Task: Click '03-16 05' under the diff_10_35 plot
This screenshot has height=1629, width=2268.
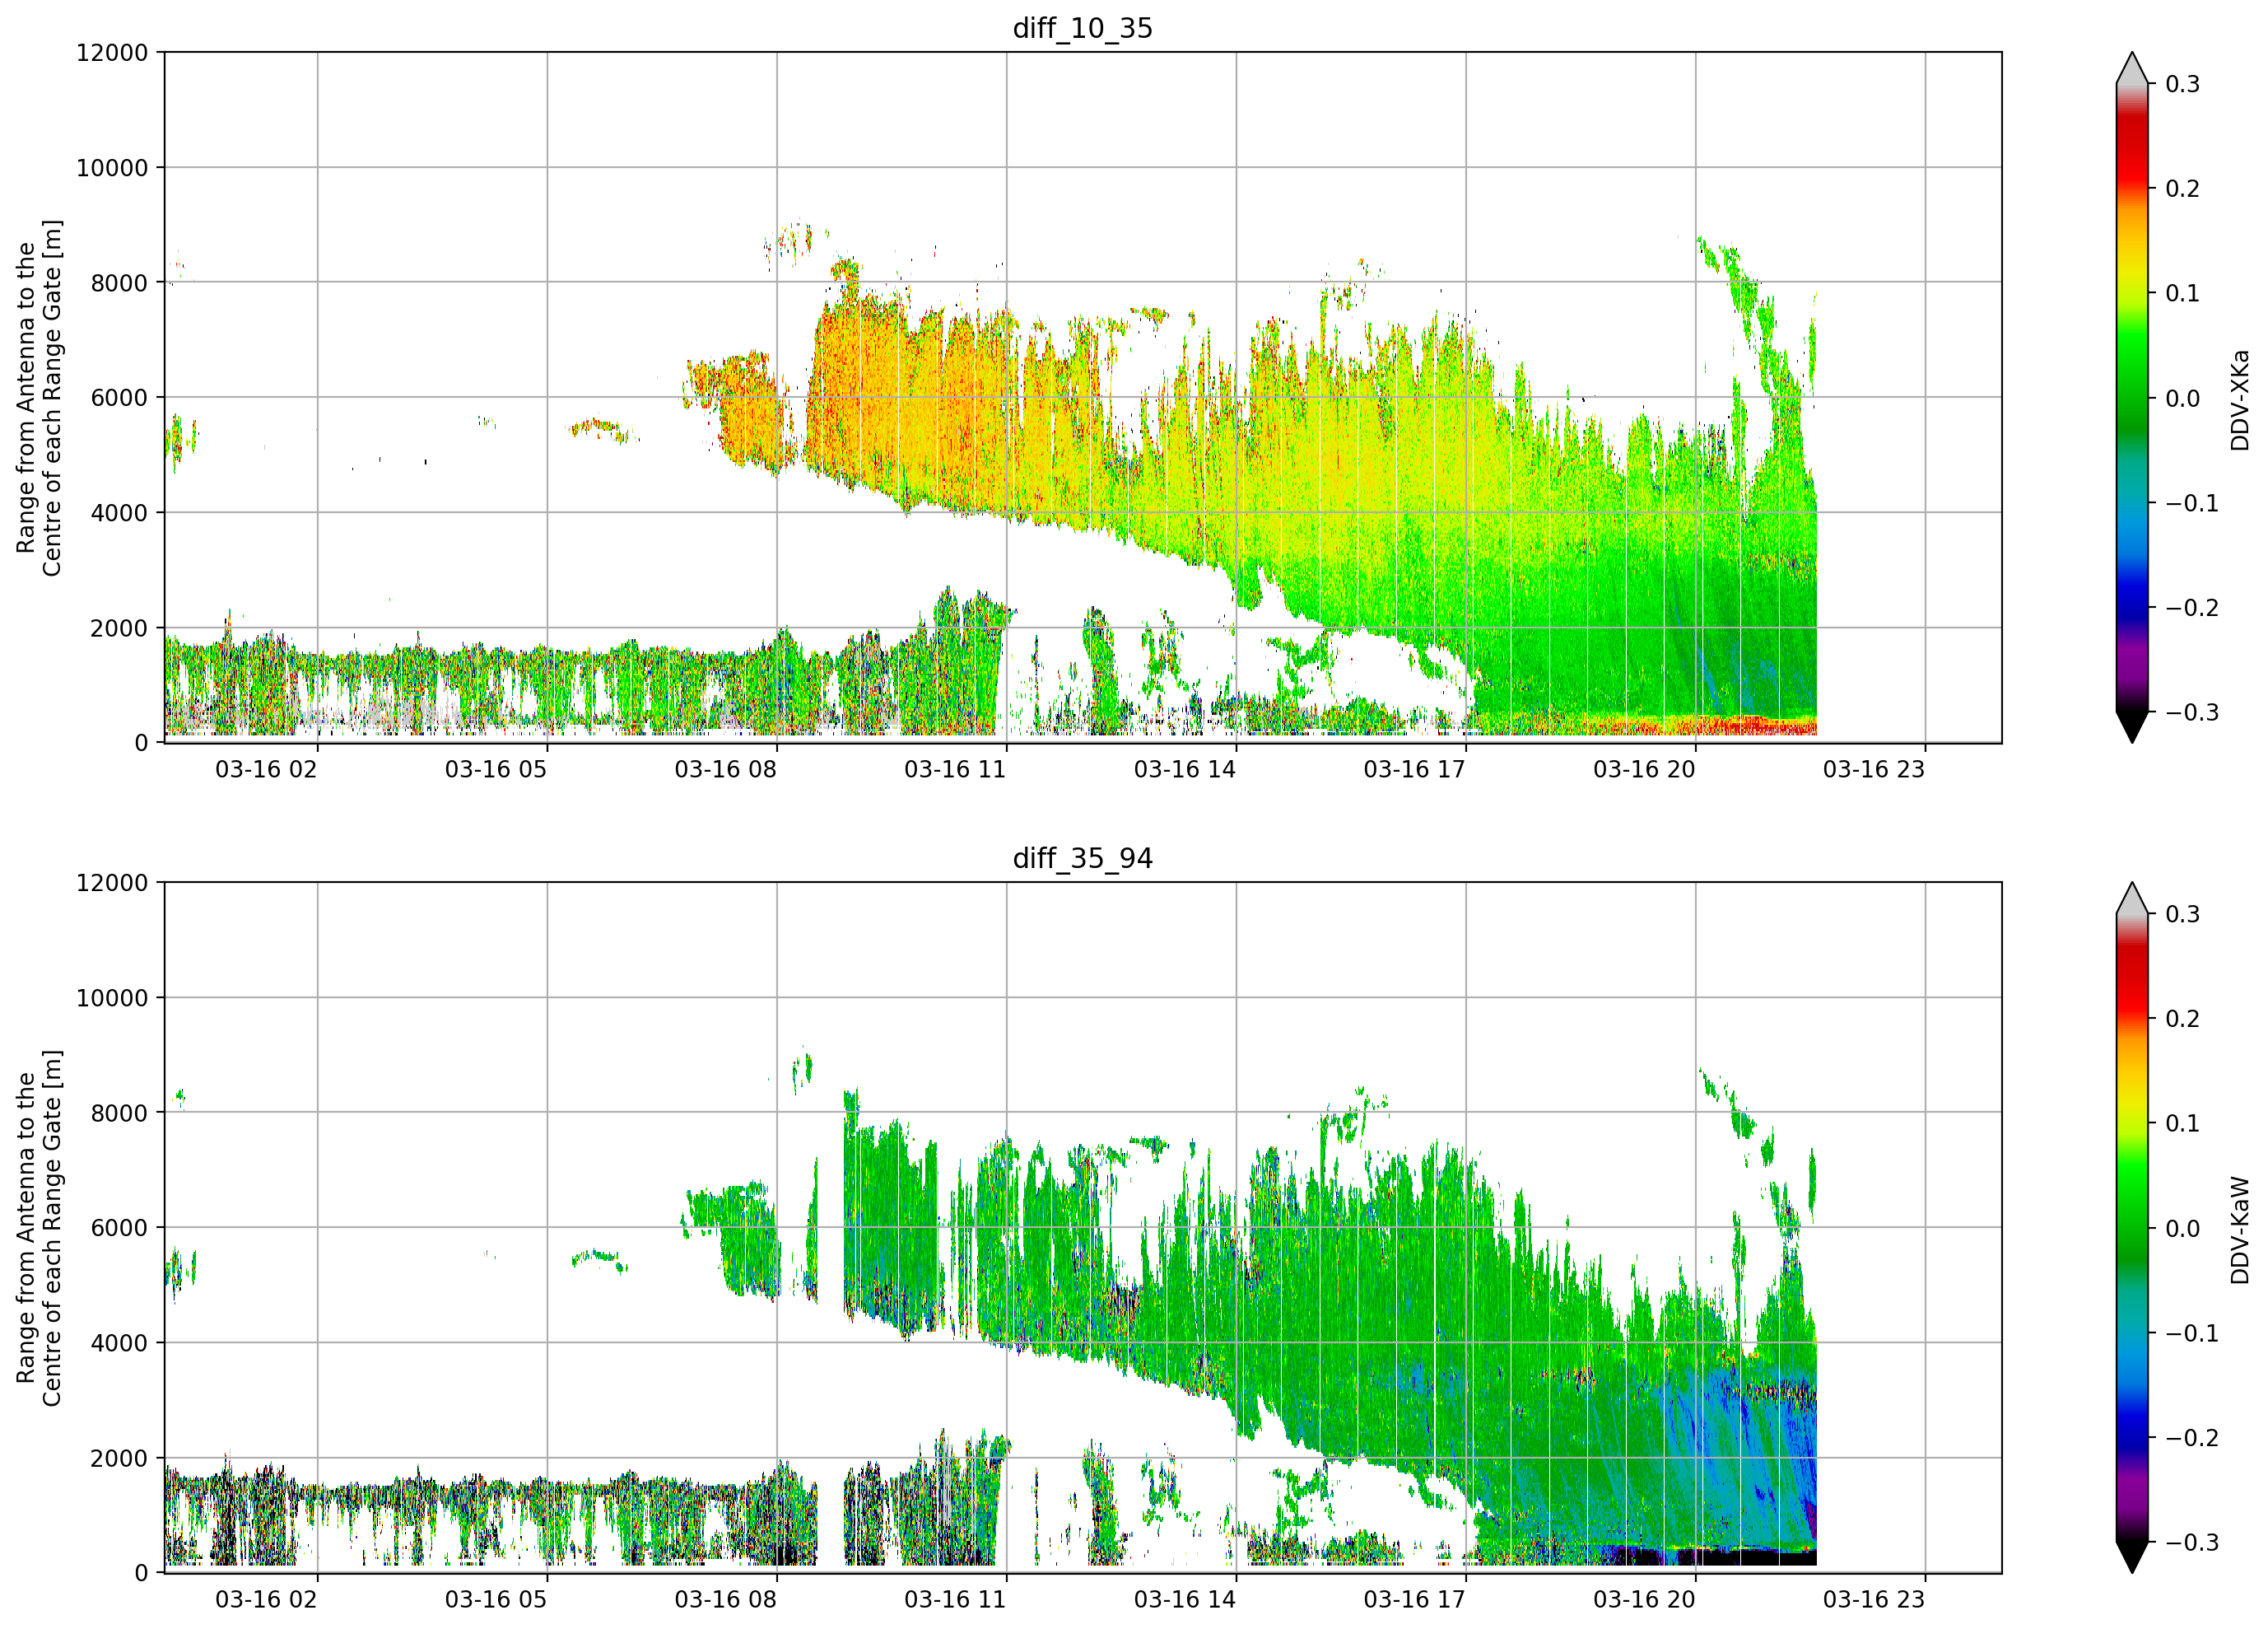Action: pos(496,769)
